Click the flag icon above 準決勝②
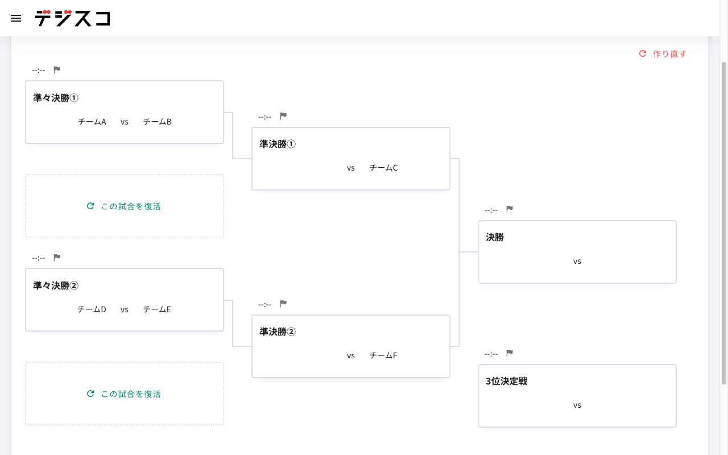This screenshot has width=728, height=455. (x=283, y=303)
